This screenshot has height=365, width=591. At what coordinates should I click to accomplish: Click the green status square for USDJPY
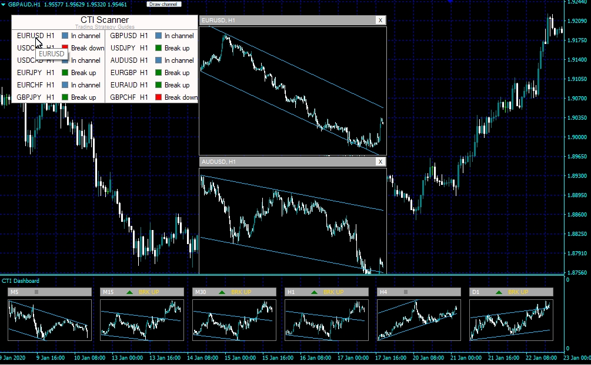tap(158, 48)
